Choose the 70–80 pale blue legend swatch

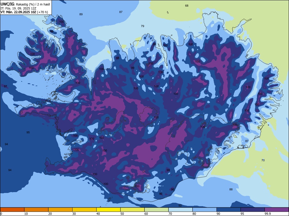click(x=181, y=210)
